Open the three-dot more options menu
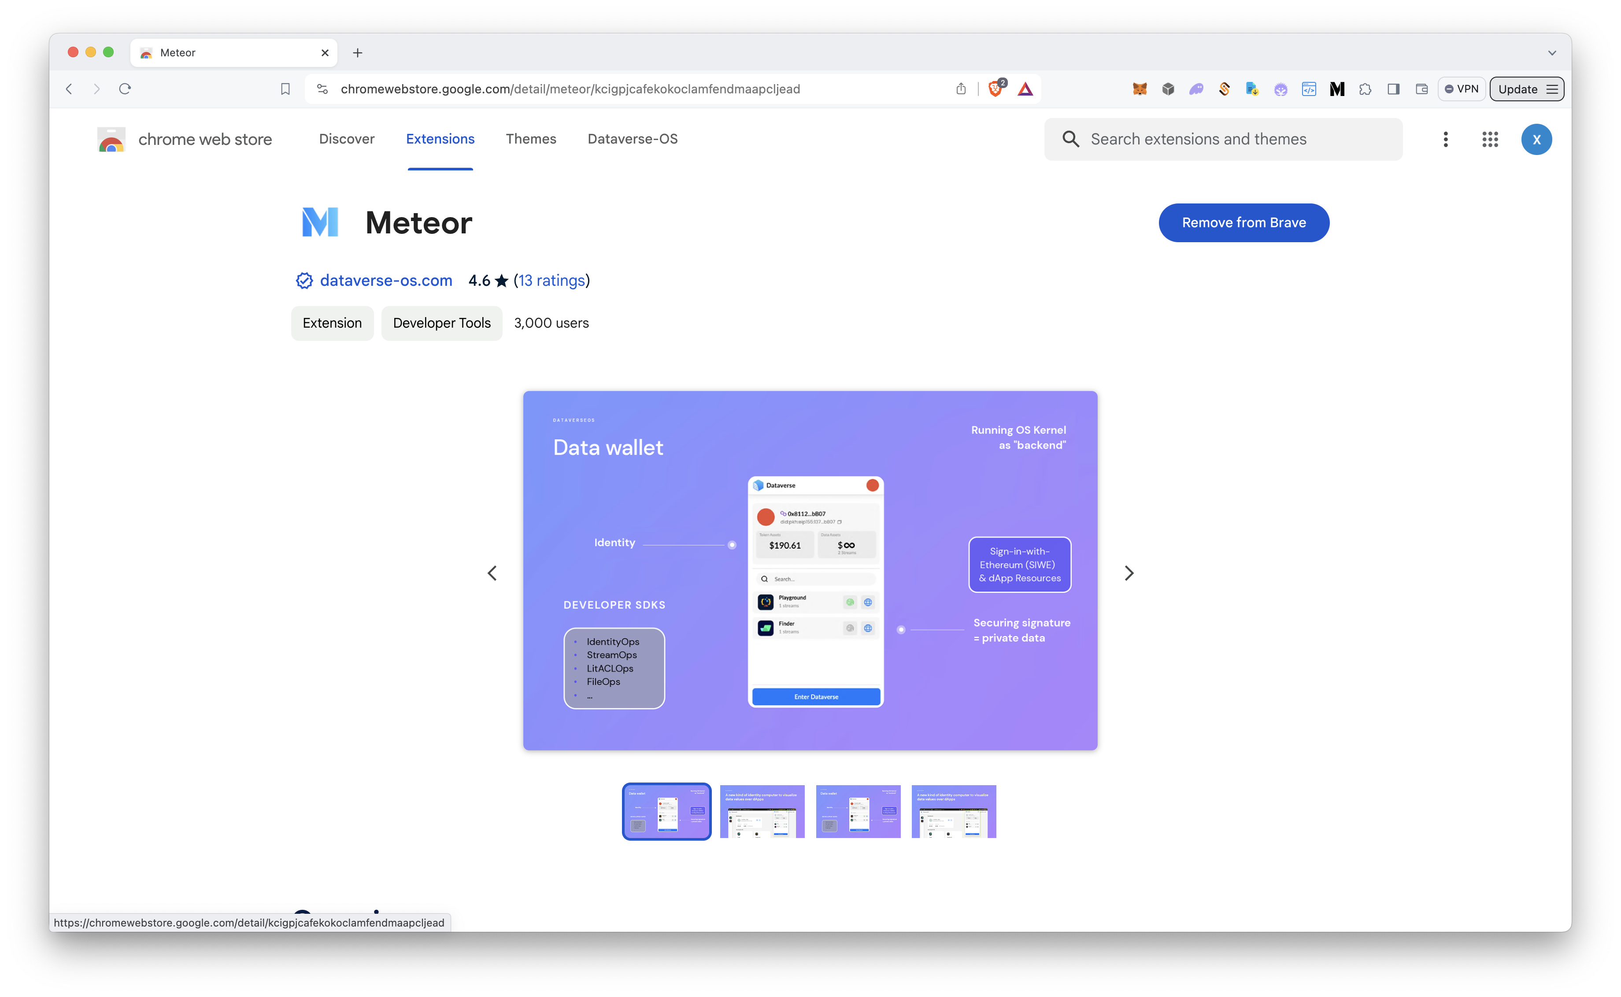The width and height of the screenshot is (1621, 997). click(1445, 139)
